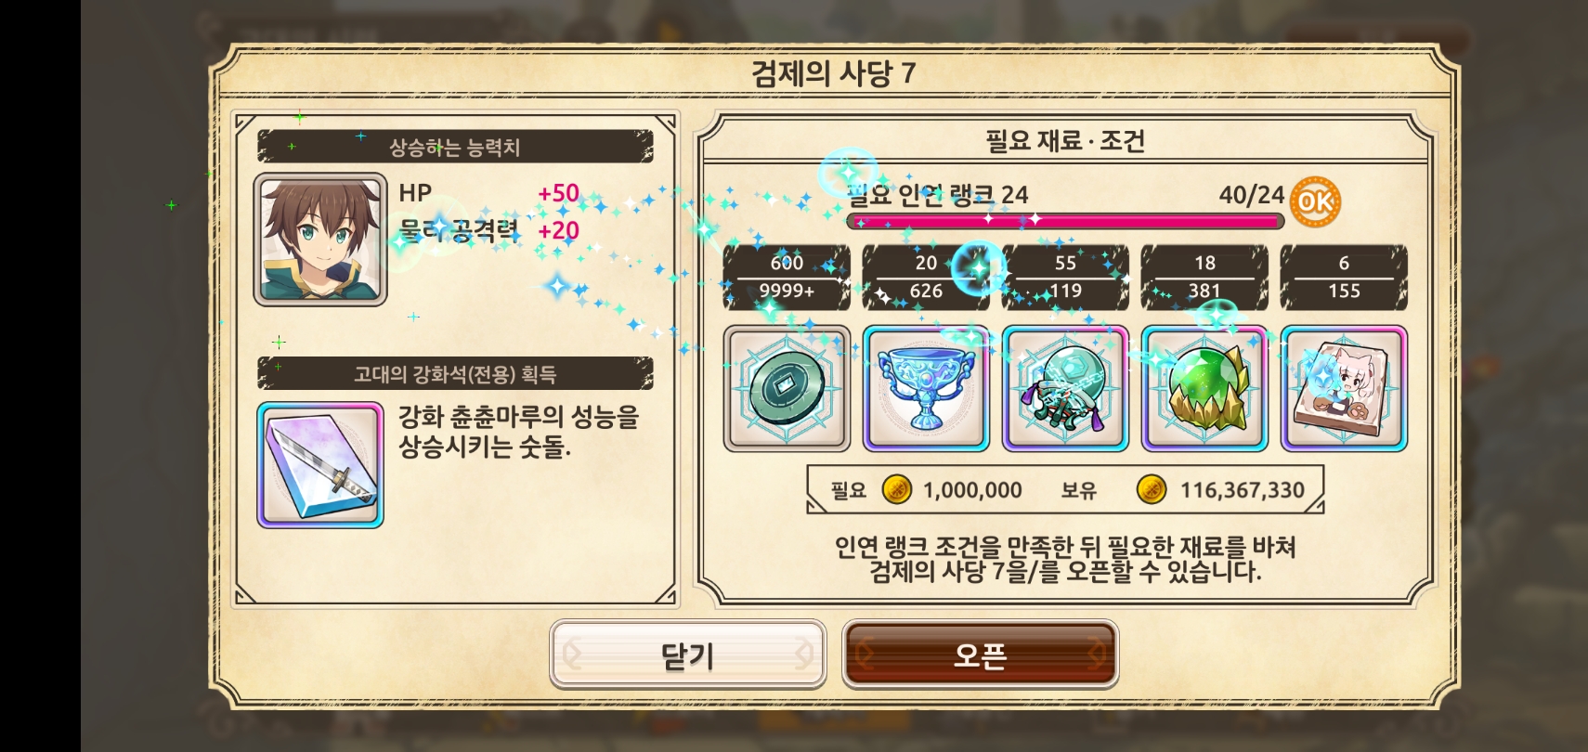Tap the pink bond rank progress bar
Image resolution: width=1588 pixels, height=752 pixels.
[1065, 221]
